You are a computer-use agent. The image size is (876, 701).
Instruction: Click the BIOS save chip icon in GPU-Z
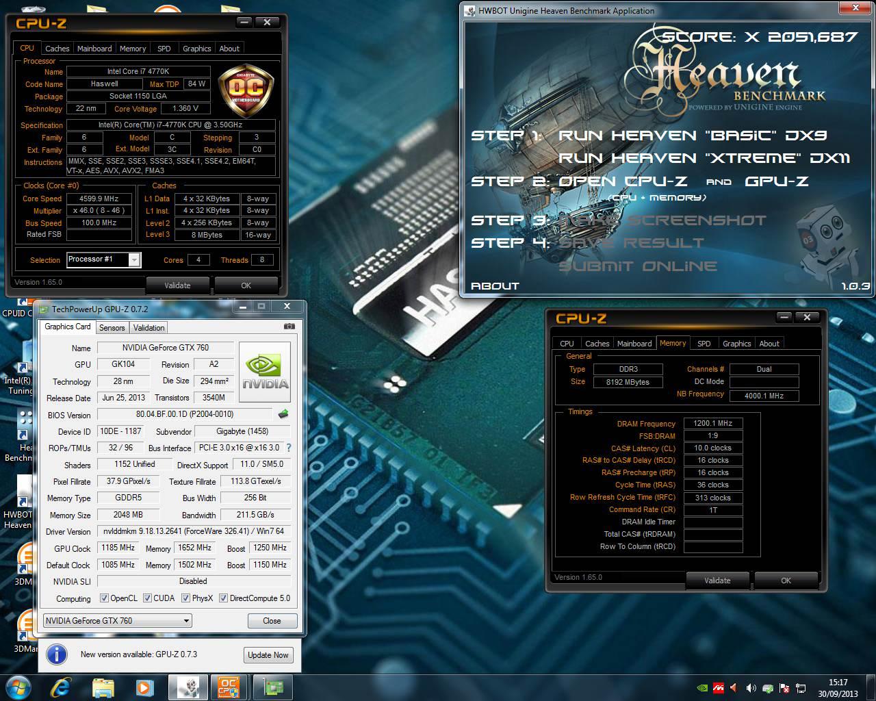click(283, 414)
